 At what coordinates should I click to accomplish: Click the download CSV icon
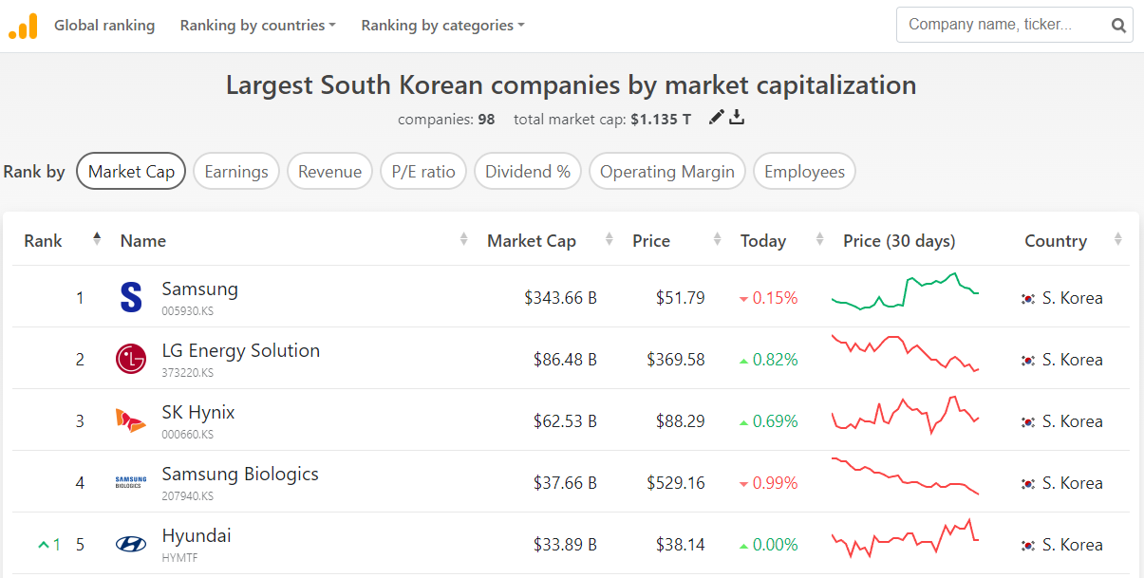pos(737,118)
